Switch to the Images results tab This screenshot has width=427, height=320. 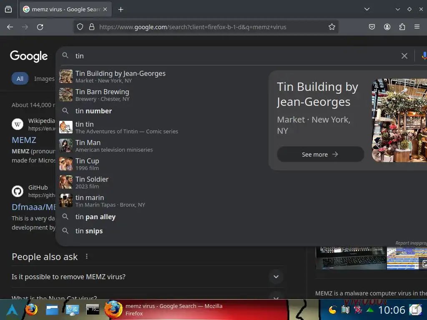44,79
